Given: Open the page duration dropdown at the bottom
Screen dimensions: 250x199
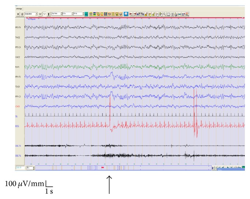Looking at the screenshot, I should (x=34, y=167).
